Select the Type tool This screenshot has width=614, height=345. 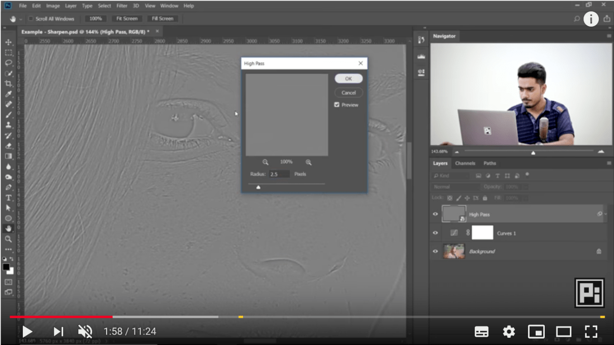pos(8,197)
